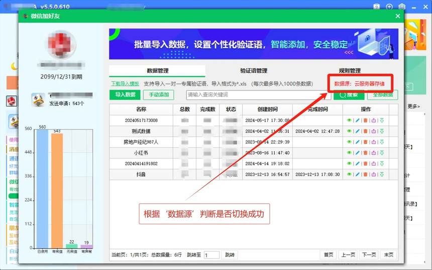Click the export icon for 测试数据 row
Image resolution: width=432 pixels, height=270 pixels.
[x=373, y=131]
